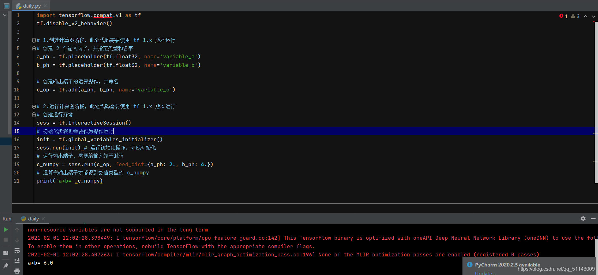Toggle scroll to end of console output

[17, 260]
